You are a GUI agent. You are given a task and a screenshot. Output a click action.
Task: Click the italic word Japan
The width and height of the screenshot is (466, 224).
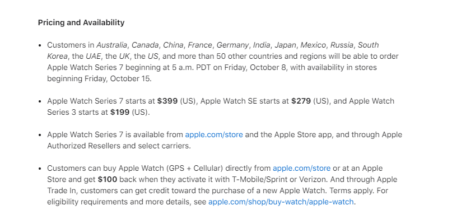tap(285, 45)
